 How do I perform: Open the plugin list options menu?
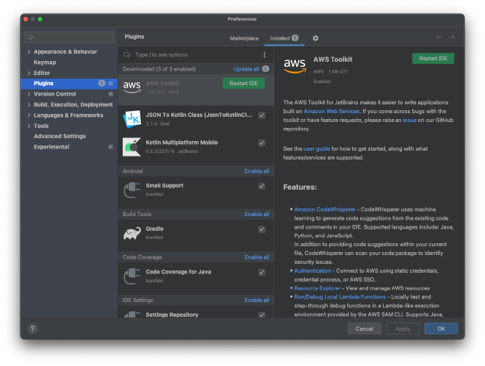(265, 54)
